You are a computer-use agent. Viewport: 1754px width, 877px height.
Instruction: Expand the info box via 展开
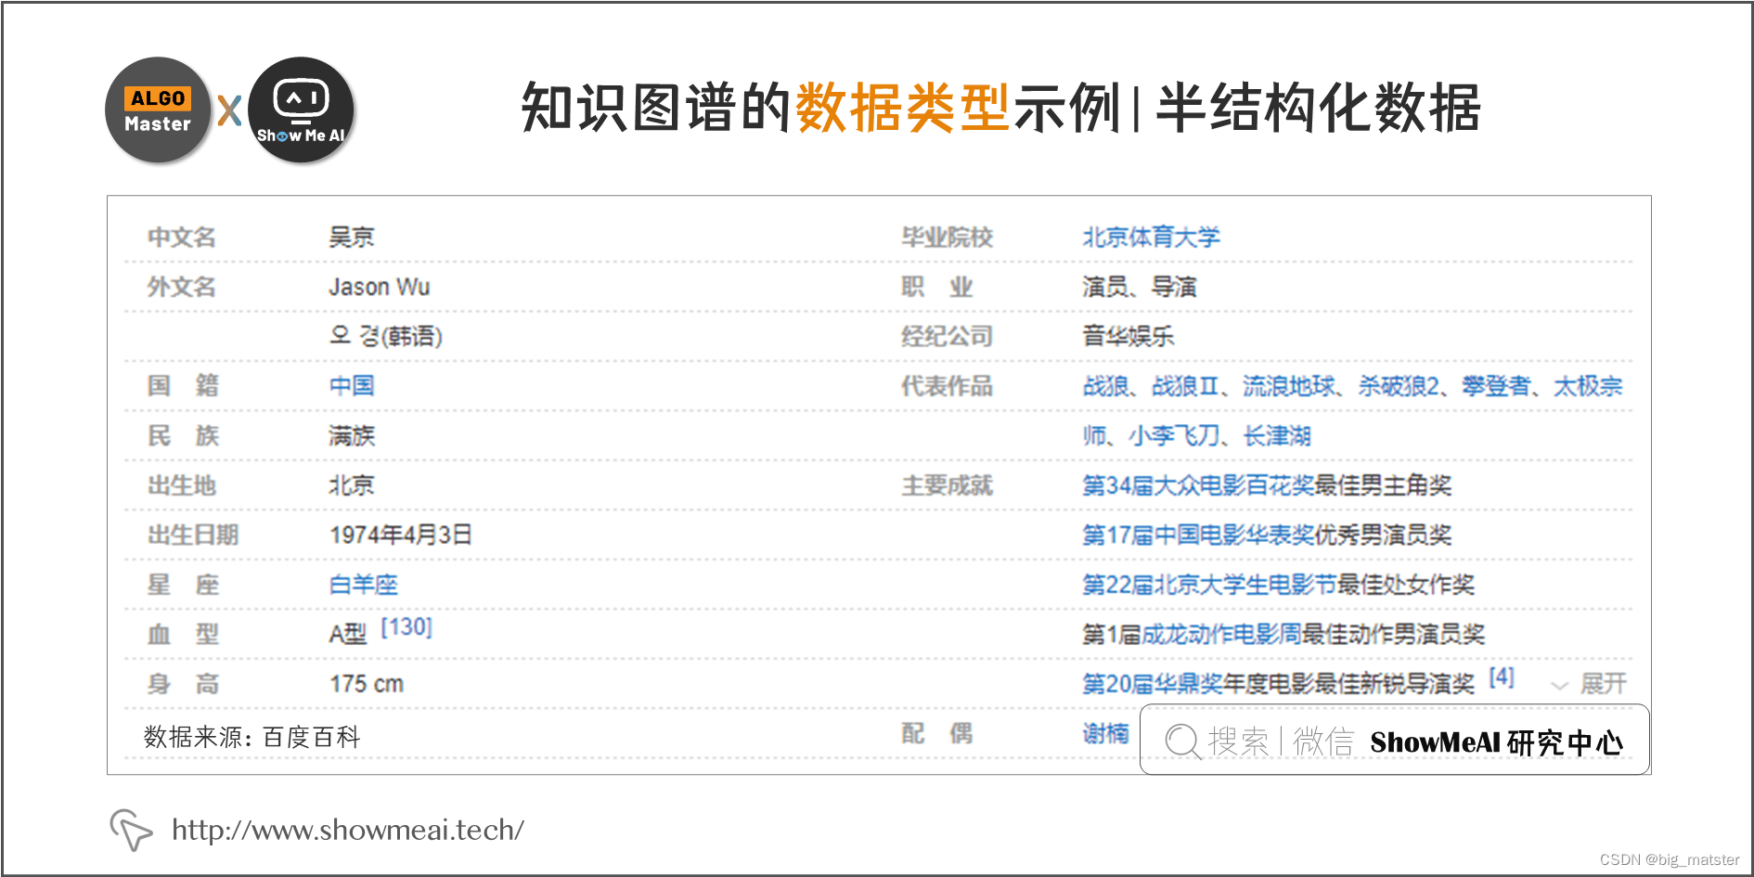tap(1590, 684)
